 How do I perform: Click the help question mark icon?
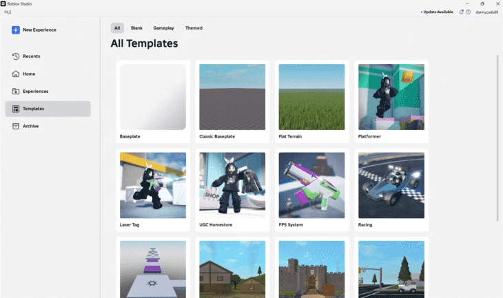point(469,12)
